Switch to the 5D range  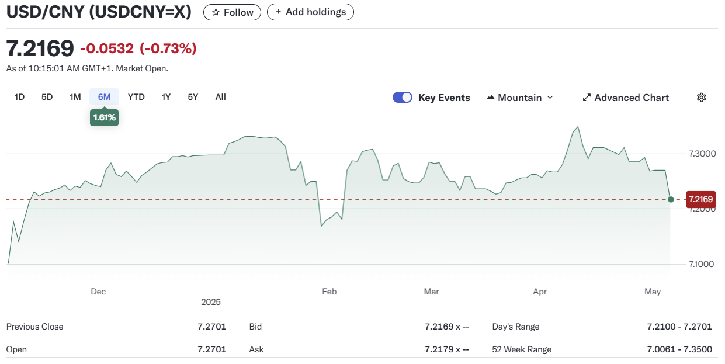click(47, 97)
